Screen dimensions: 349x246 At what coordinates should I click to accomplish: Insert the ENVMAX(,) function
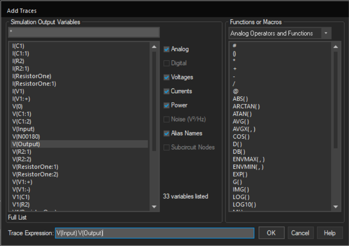(249, 159)
